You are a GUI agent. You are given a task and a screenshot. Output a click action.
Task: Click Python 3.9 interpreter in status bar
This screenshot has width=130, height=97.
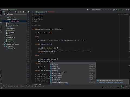click(119, 88)
